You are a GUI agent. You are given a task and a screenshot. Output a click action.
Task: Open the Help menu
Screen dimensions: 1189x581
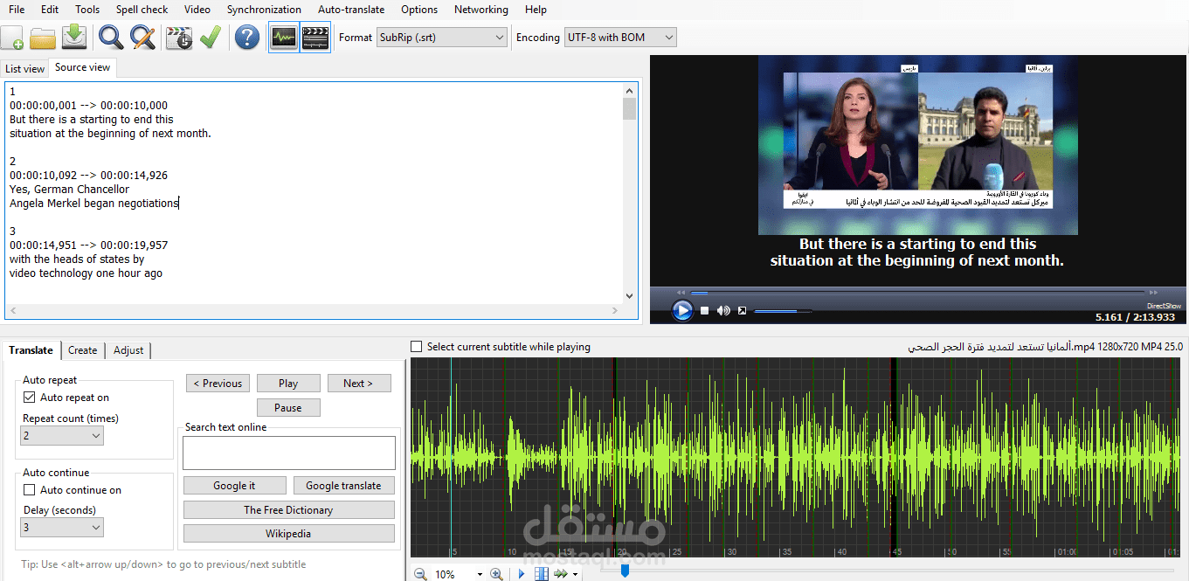[x=536, y=10]
